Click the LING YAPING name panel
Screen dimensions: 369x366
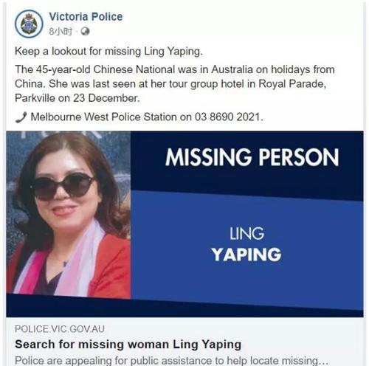click(246, 244)
